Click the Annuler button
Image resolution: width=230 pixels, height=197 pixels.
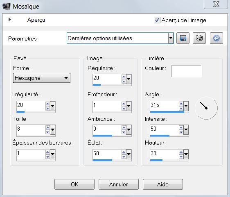click(119, 184)
